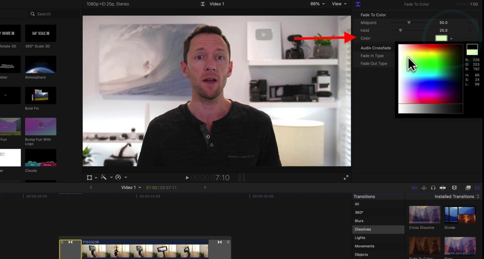This screenshot has width=484, height=259.
Task: Show the Effects browser
Action: click(x=468, y=188)
